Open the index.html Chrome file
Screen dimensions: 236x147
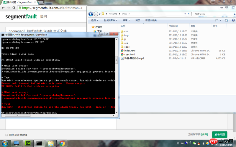tap(130, 51)
